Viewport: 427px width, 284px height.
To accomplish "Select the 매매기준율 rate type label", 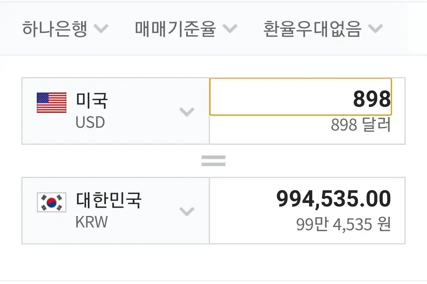I will click(x=175, y=29).
